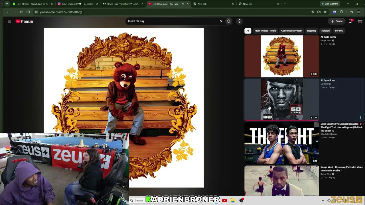Select the For you chip
365x205 pixels.
(x=339, y=31)
